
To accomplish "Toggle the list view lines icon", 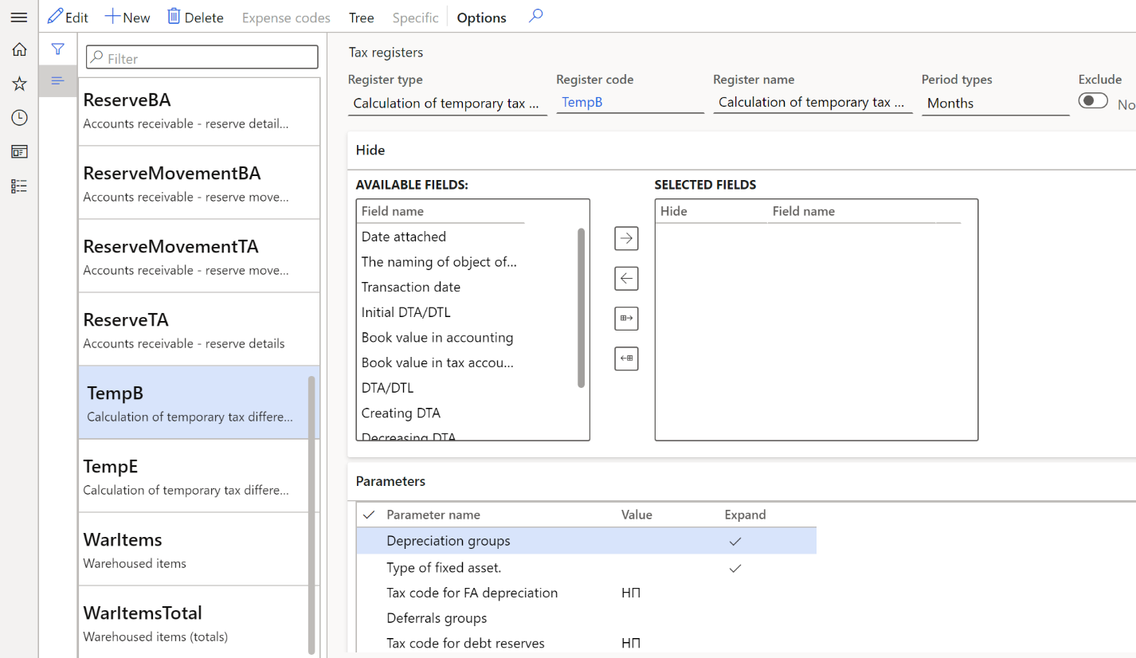I will point(57,80).
